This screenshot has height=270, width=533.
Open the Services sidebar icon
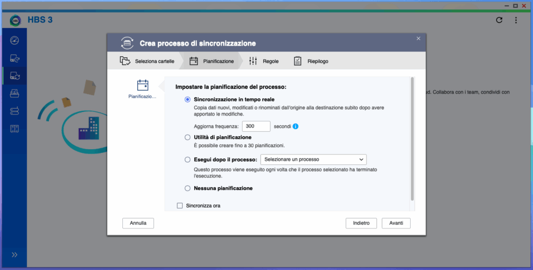point(15,111)
